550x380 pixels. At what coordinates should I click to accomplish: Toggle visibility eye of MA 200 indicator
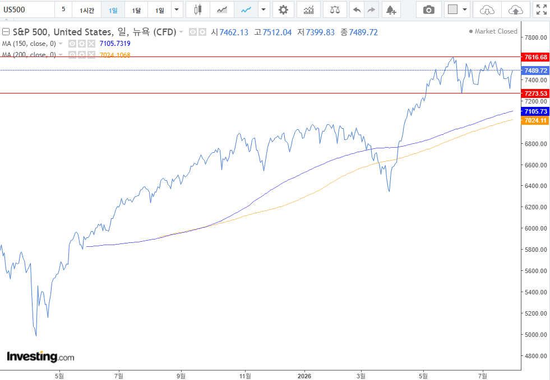(72, 55)
